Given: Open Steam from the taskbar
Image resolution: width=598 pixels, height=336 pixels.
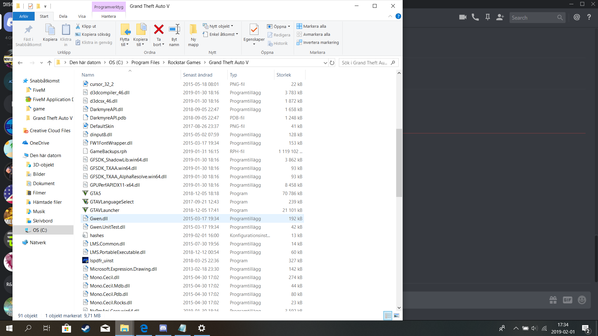Looking at the screenshot, I should (86, 328).
